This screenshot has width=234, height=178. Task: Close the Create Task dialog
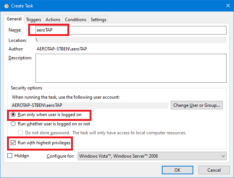228,6
